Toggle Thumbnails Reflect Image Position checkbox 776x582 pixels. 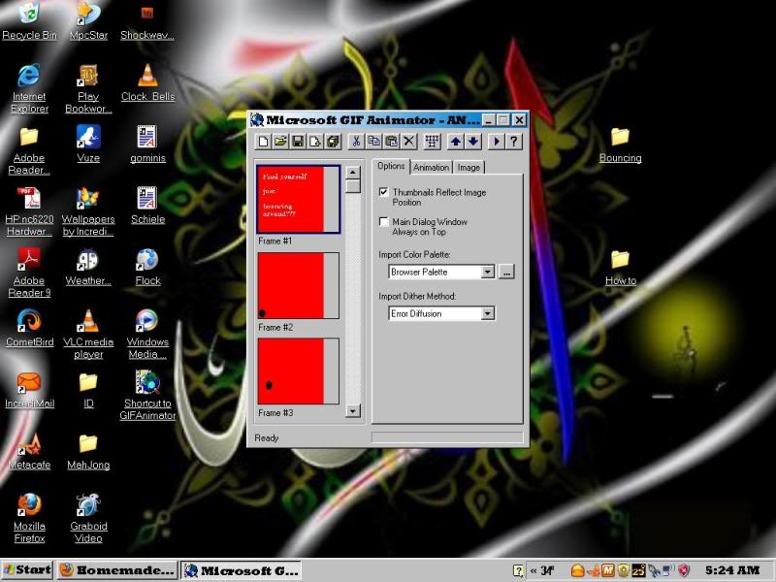tap(383, 192)
